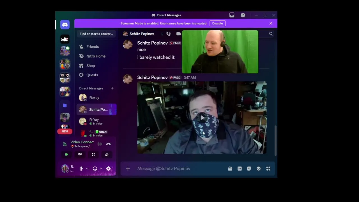
Task: Open the Quests page
Action: coord(96,75)
